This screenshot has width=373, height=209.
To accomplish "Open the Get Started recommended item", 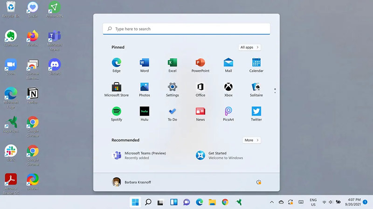I will click(x=219, y=156).
